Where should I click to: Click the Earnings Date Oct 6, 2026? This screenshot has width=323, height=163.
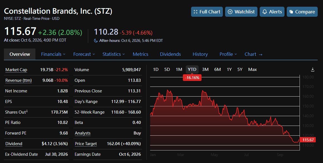pos(130,154)
